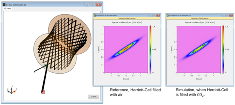Screen dimensions: 235x105
Task: Click Radiometric Data bar in the CO2 window
Action: point(200,18)
